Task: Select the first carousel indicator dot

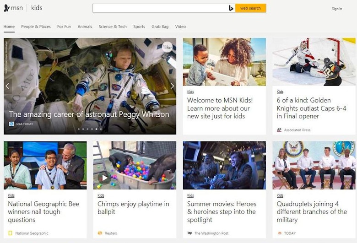Action: point(79,129)
